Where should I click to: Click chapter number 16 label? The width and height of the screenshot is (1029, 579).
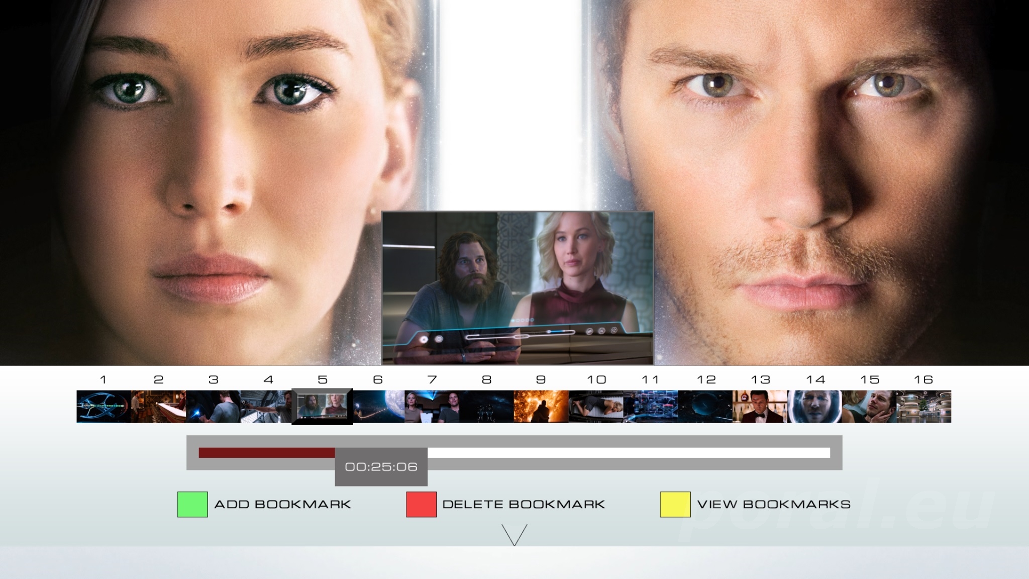tap(923, 379)
